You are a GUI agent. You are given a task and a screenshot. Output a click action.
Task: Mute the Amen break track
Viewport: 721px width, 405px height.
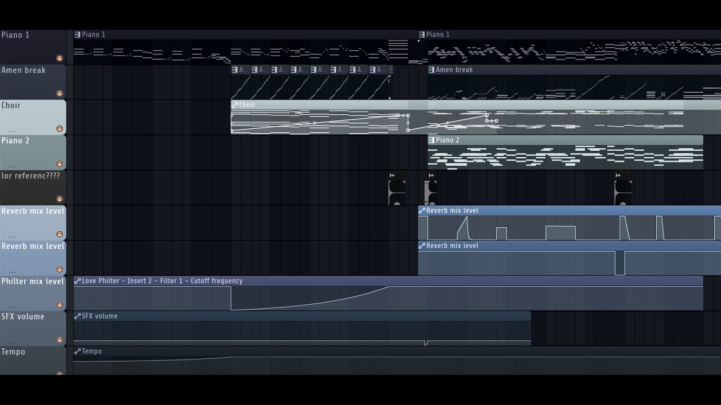[x=59, y=93]
